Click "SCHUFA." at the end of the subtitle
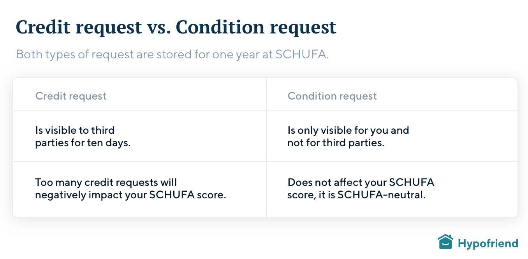Screen dimensions: 528x259 coord(302,54)
